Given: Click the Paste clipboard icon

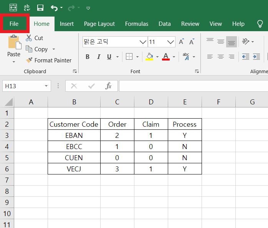Looking at the screenshot, I should (15, 42).
